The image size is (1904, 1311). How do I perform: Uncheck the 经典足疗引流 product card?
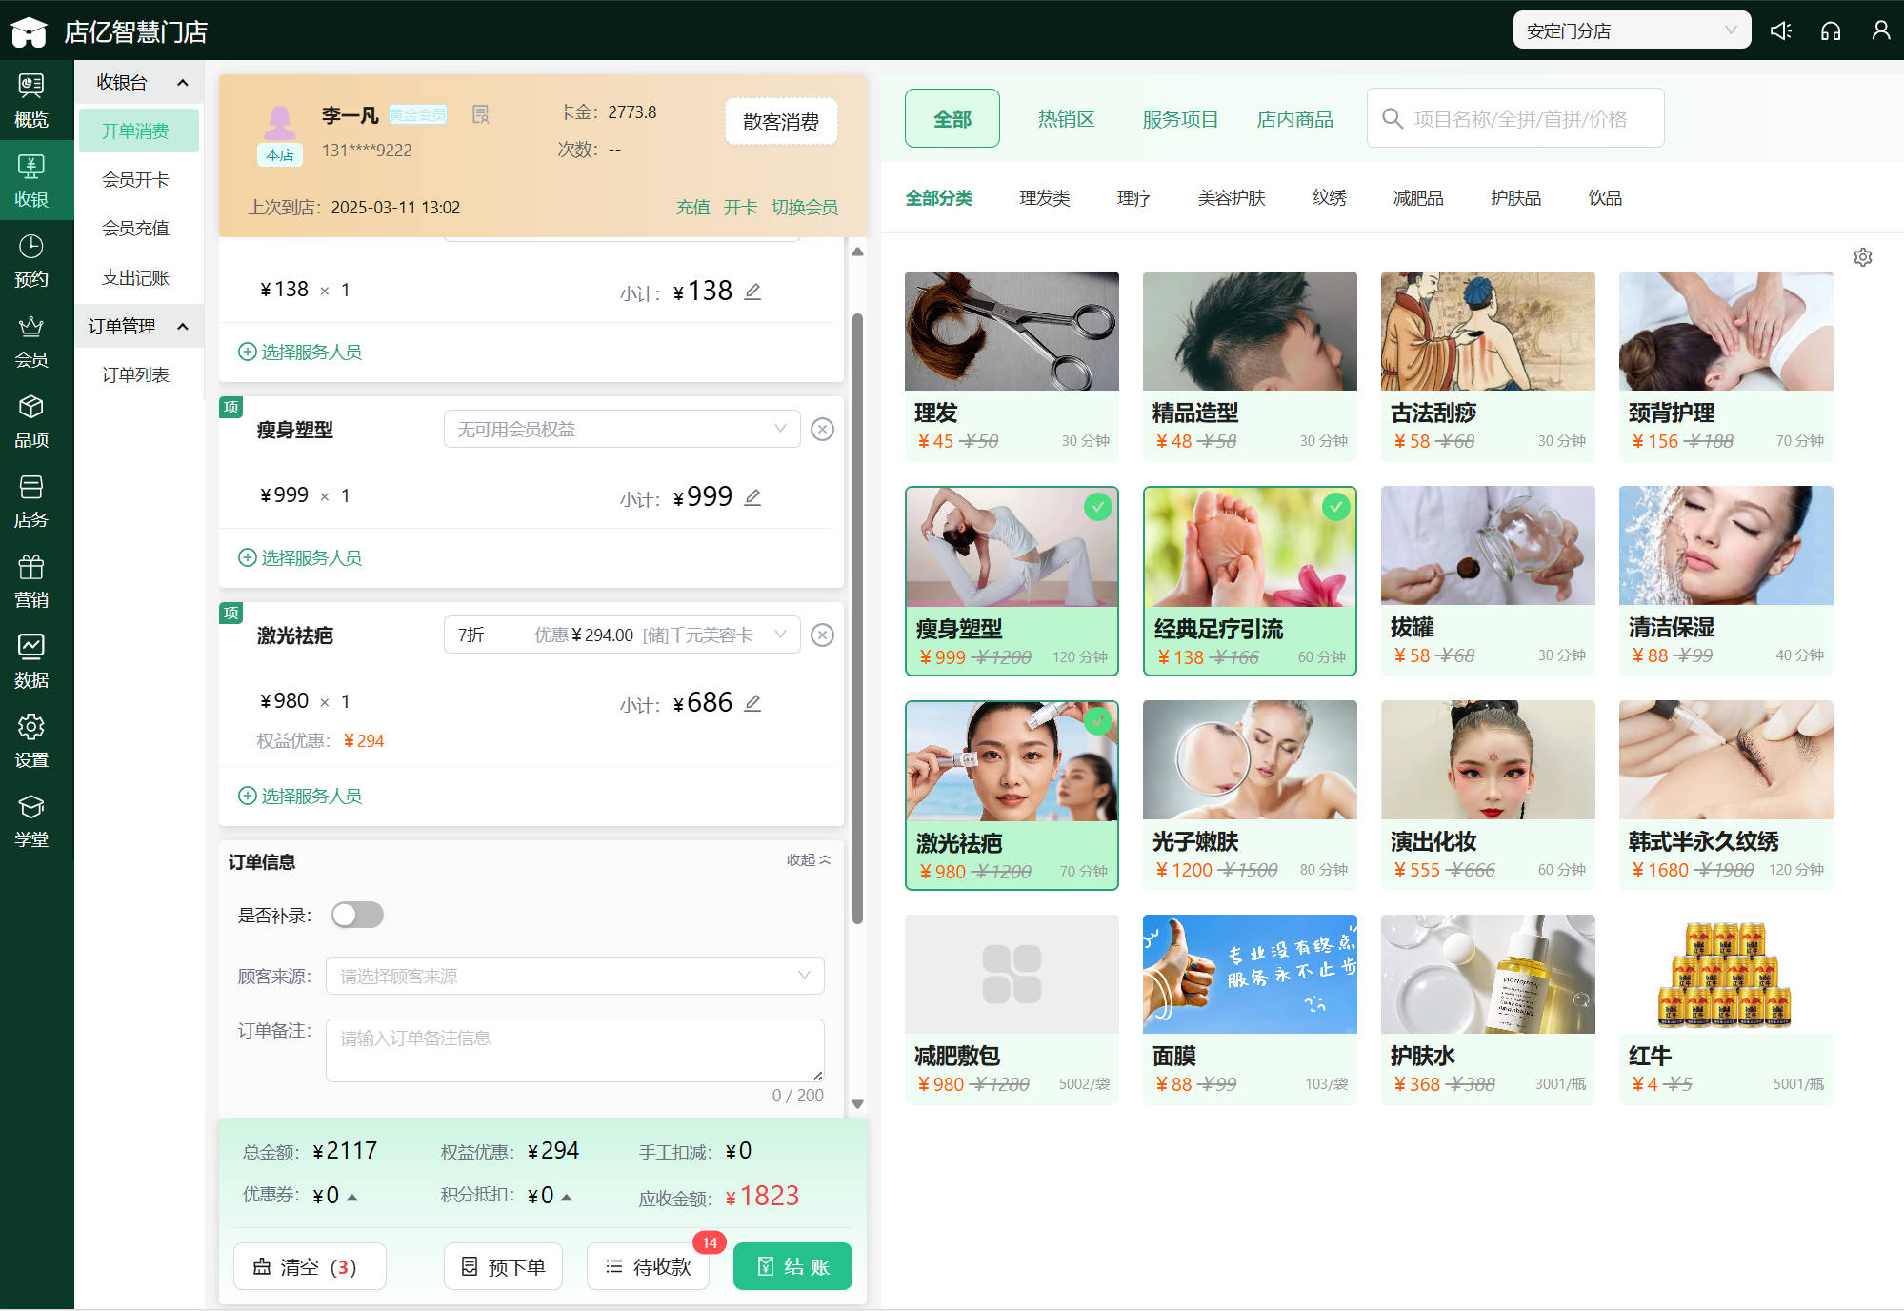point(1250,580)
